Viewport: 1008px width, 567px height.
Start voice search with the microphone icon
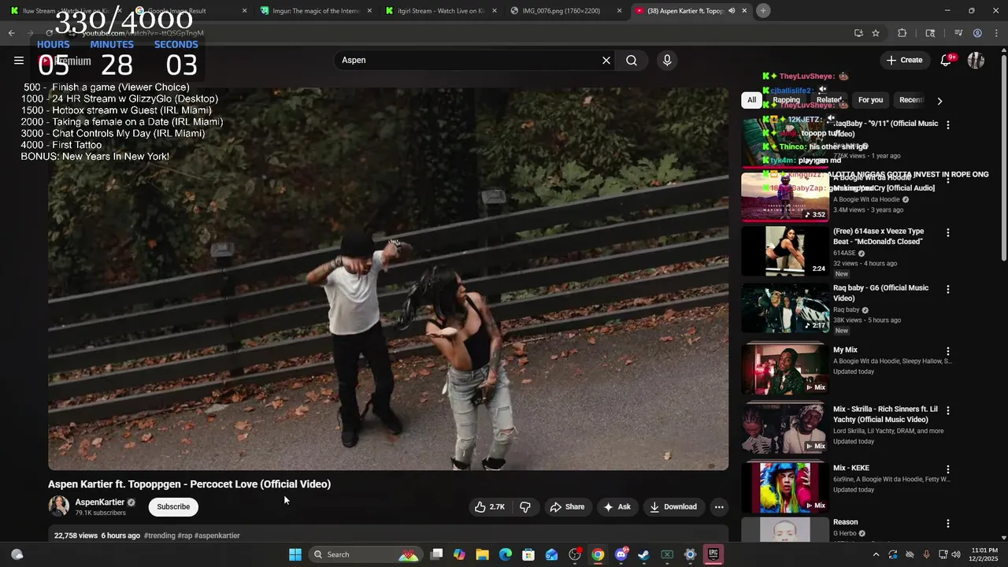(667, 61)
